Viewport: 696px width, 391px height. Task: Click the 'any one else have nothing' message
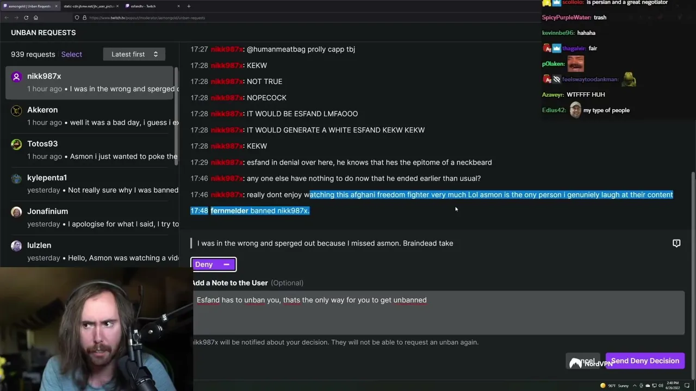click(364, 179)
